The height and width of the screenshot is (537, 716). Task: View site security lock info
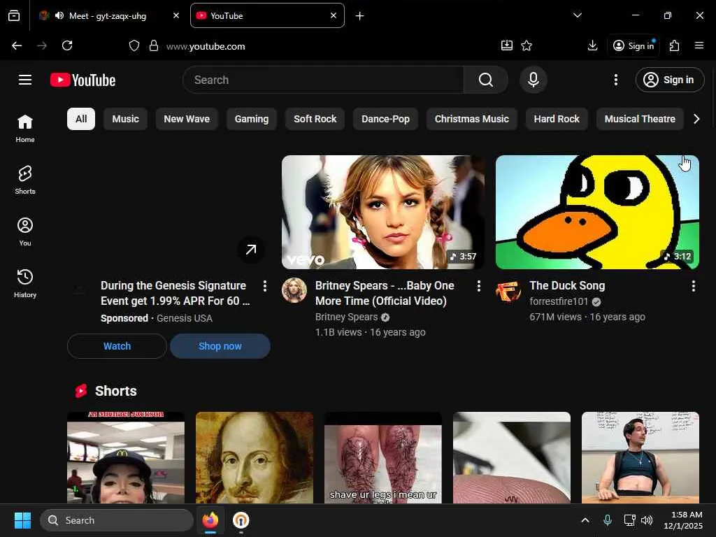pos(154,45)
